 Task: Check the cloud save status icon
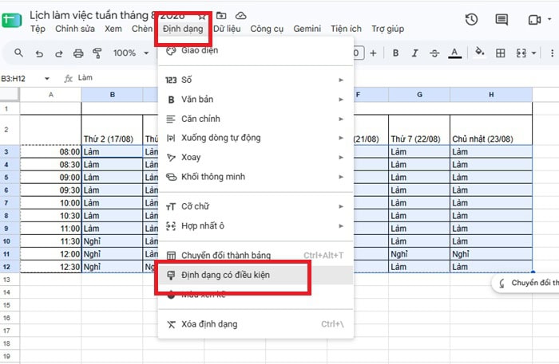point(241,16)
